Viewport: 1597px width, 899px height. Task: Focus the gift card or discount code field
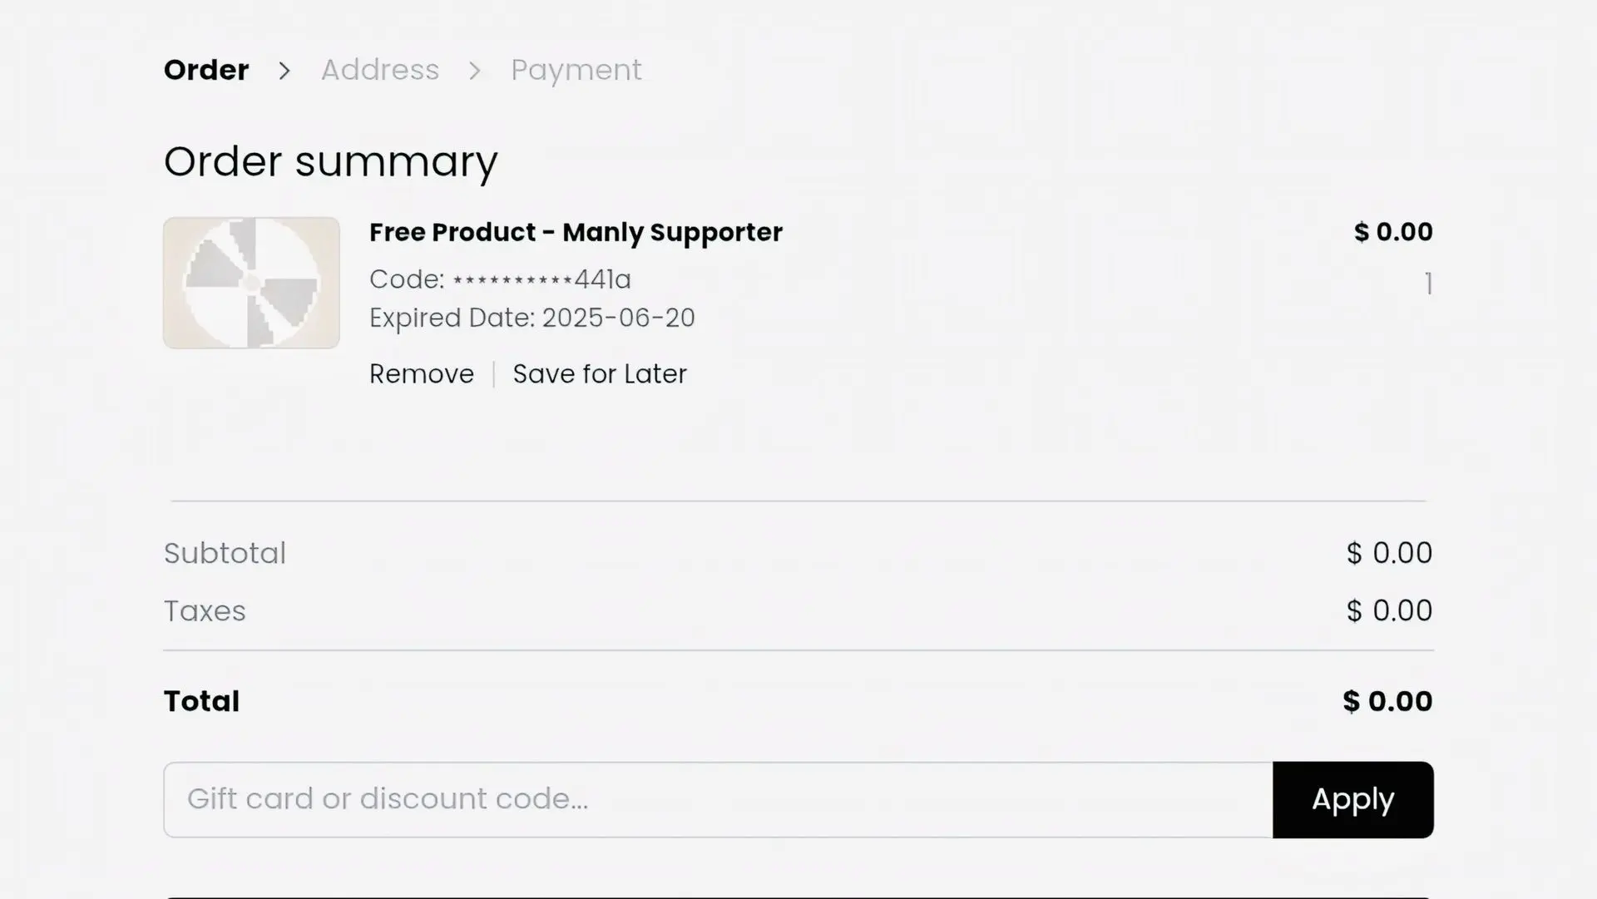[x=718, y=799]
